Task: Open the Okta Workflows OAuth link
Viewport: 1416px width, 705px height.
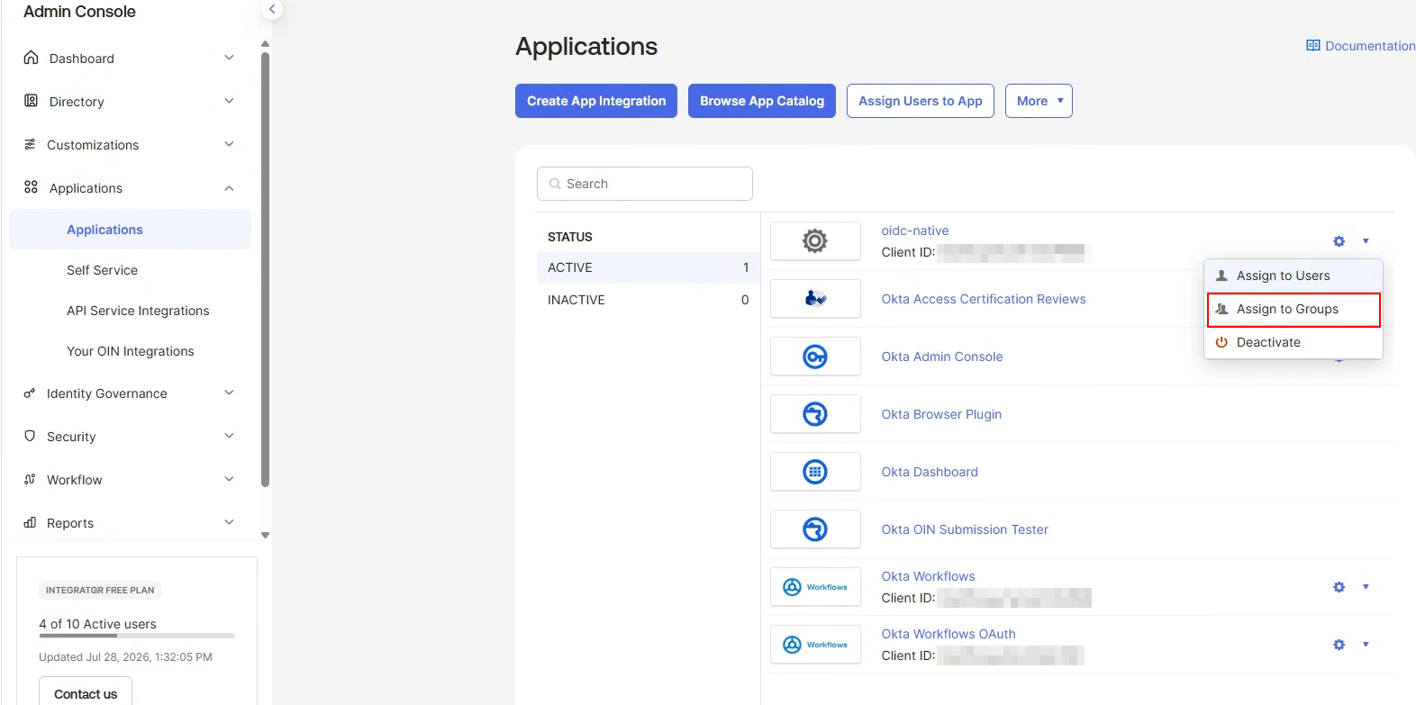Action: coord(949,634)
